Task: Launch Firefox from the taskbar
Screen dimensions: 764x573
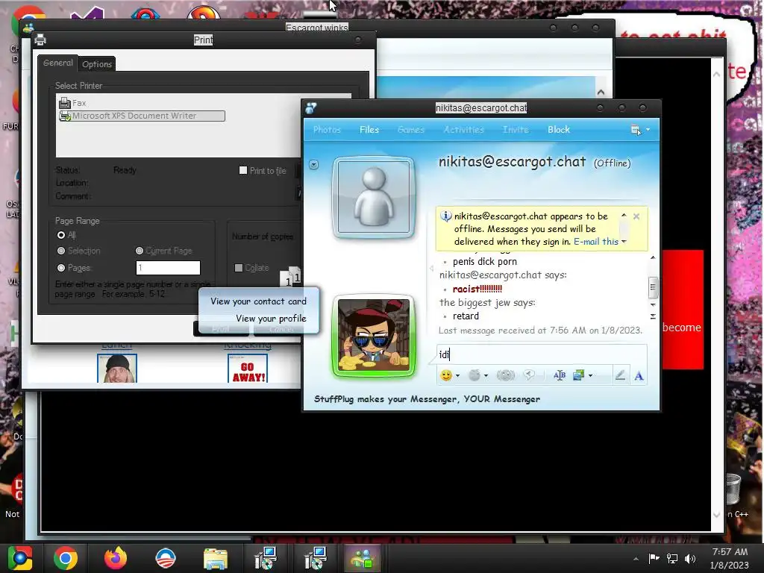Action: [116, 558]
